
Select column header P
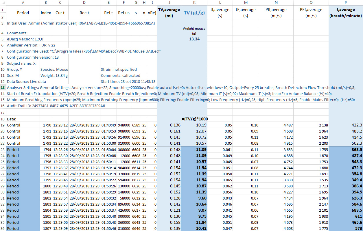coord(346,2)
